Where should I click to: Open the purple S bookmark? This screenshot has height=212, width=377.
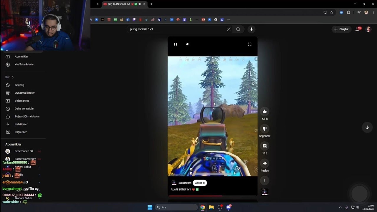pyautogui.click(x=184, y=20)
